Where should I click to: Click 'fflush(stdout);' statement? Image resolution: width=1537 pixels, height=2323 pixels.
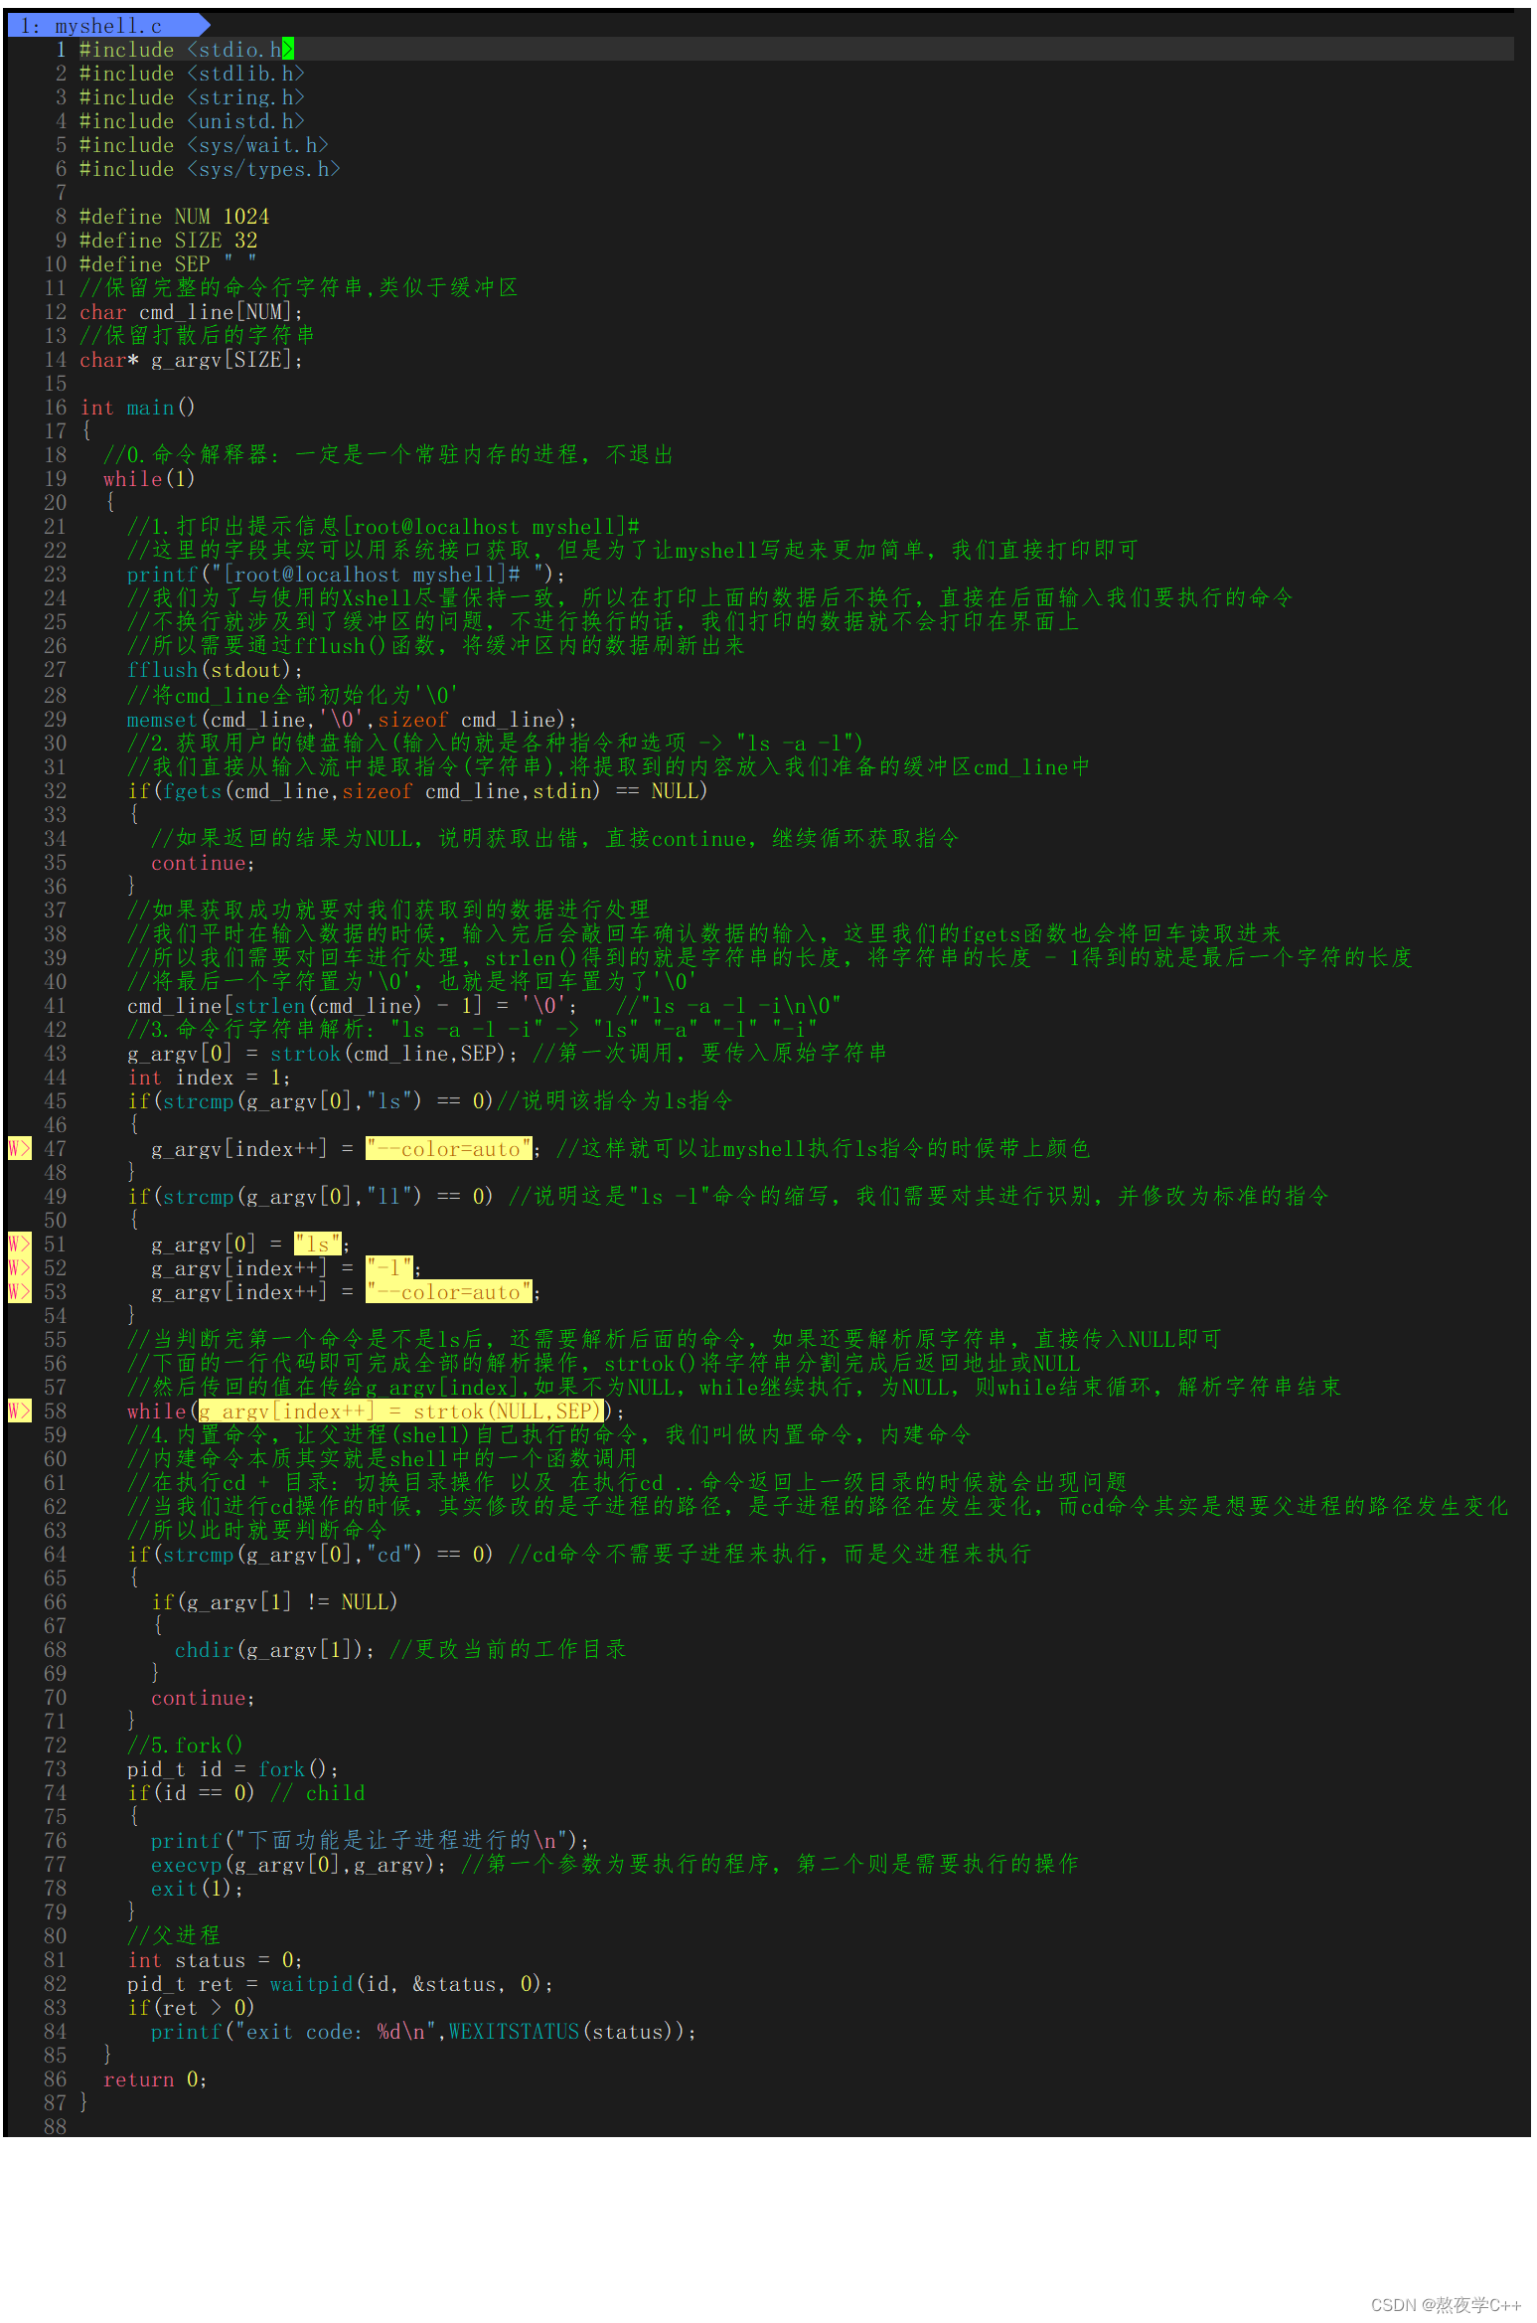click(215, 670)
